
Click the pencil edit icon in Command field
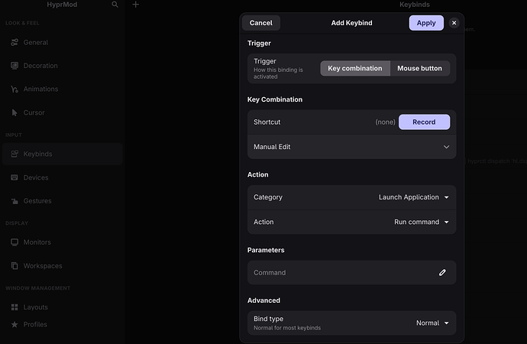[x=442, y=272]
